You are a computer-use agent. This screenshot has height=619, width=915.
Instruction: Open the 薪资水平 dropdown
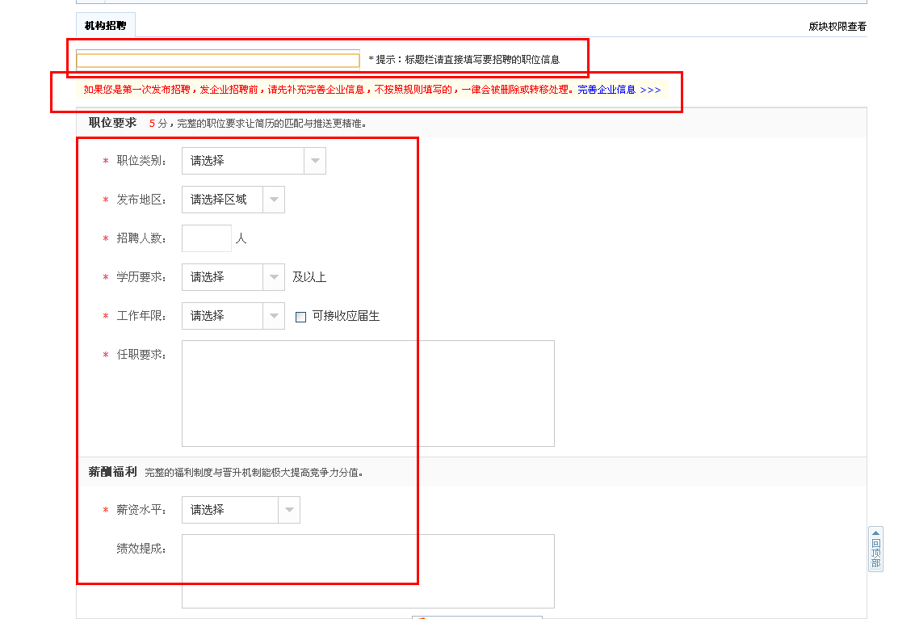[241, 510]
